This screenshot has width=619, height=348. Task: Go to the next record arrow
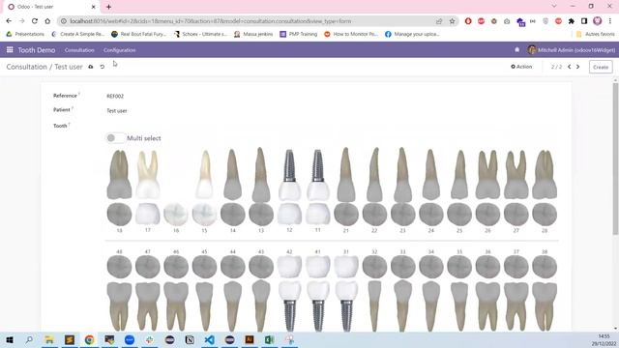[x=578, y=67]
